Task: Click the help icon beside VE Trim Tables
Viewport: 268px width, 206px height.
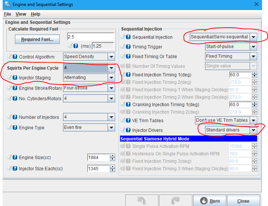Action: tap(128, 121)
